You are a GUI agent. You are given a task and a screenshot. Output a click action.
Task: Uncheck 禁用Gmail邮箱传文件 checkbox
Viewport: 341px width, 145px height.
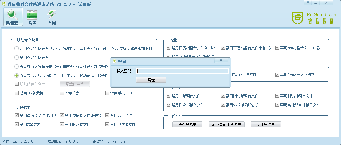(223, 105)
